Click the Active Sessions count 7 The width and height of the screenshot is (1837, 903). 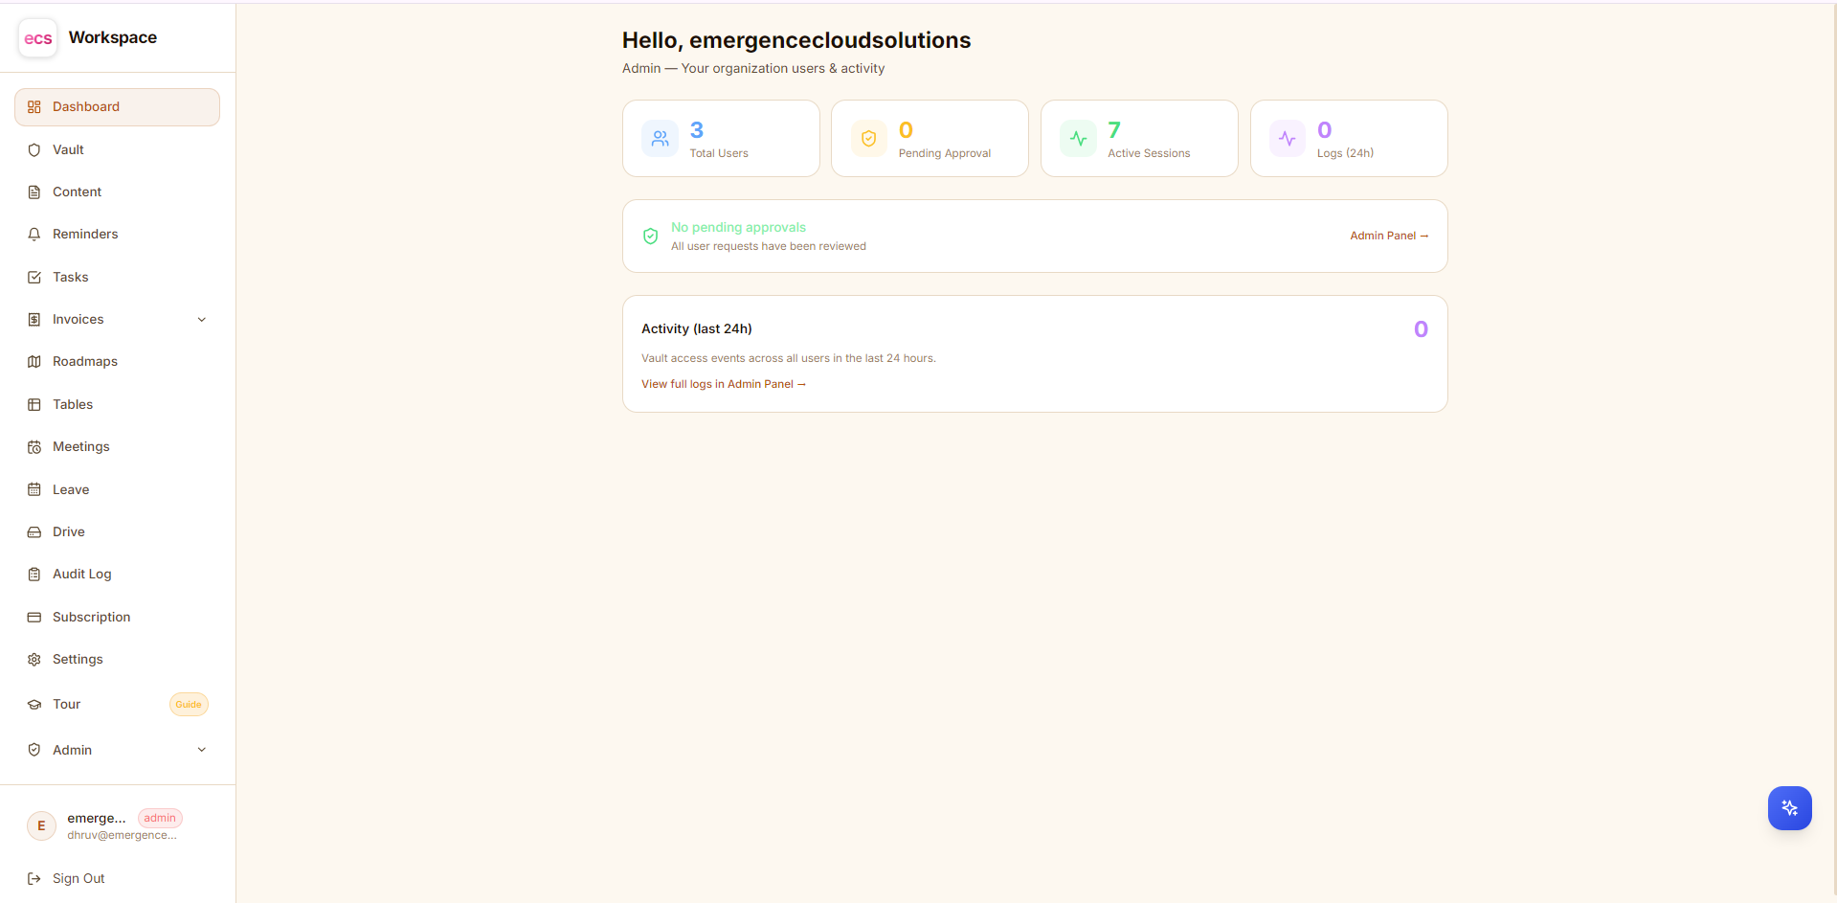tap(1114, 130)
